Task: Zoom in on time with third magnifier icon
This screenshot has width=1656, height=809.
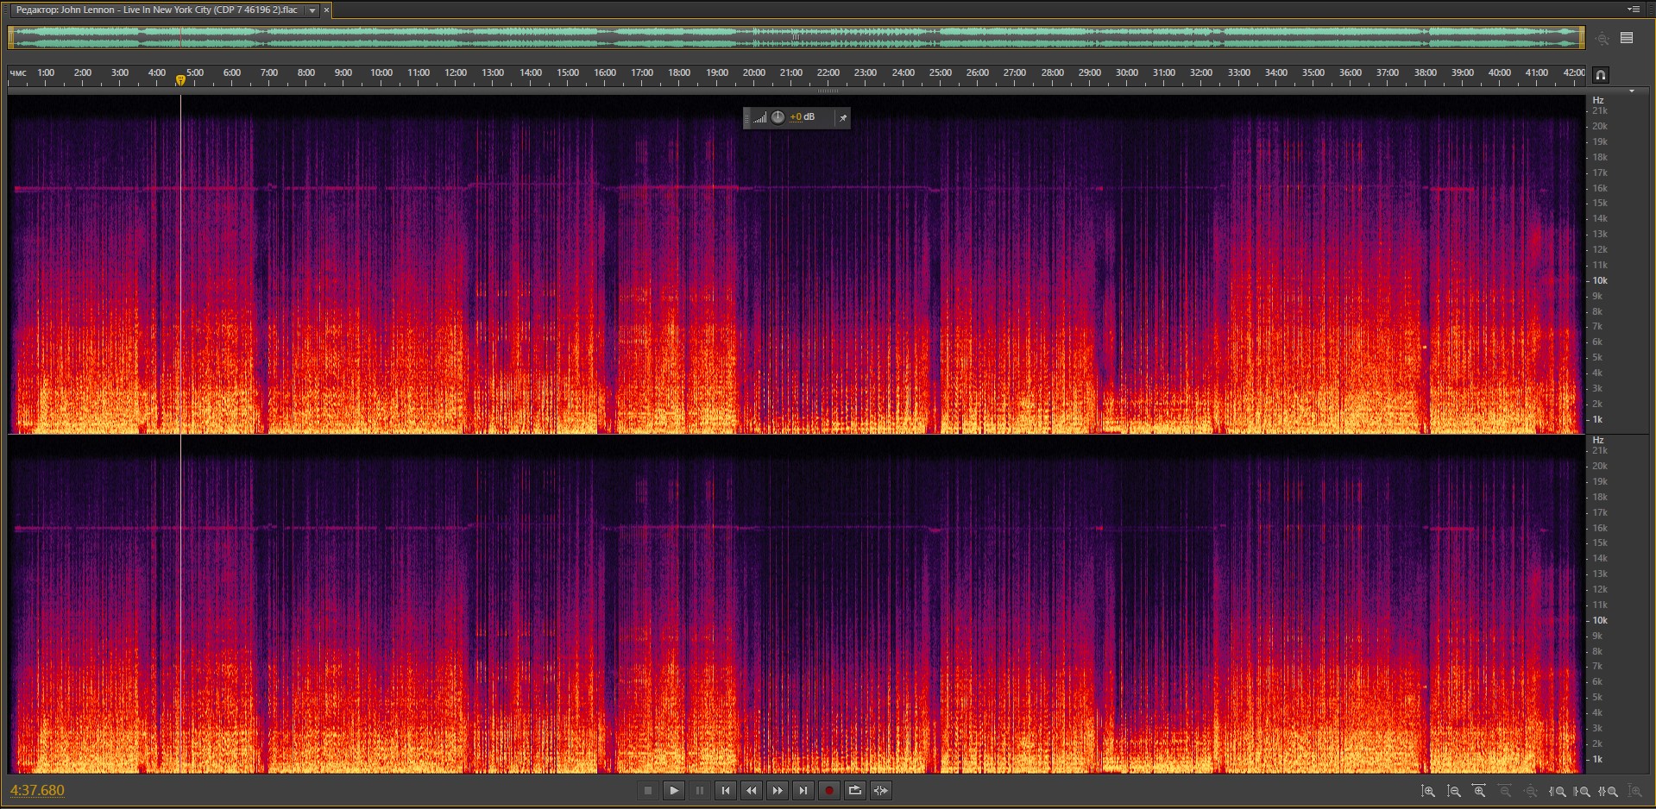Action: [x=1479, y=791]
